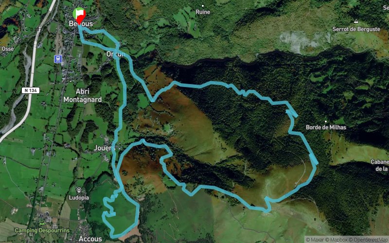This screenshot has width=389, height=243.
Task: Click the blue train station icon
Action: (58, 59)
